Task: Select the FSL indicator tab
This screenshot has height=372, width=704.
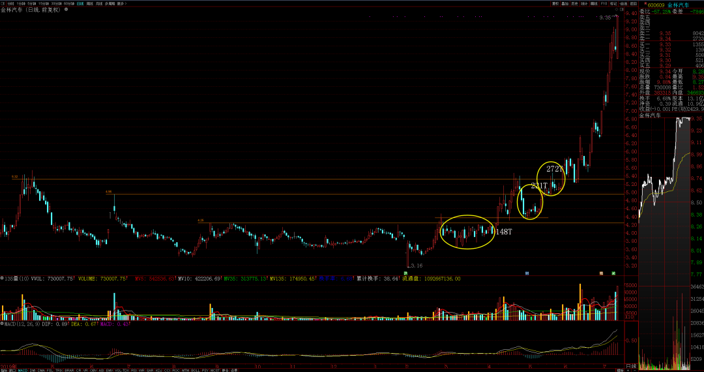Action: coord(50,370)
